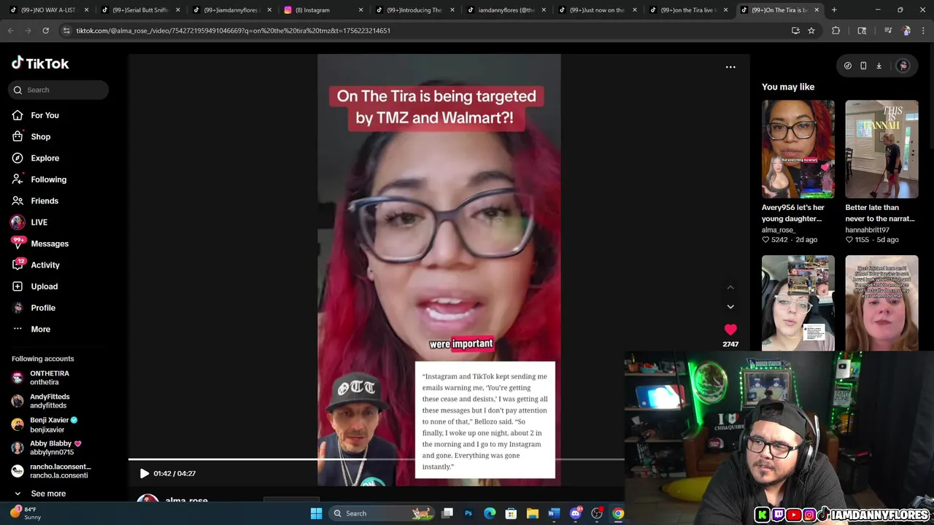Click the browser back arrow
The height and width of the screenshot is (525, 934).
[x=11, y=31]
